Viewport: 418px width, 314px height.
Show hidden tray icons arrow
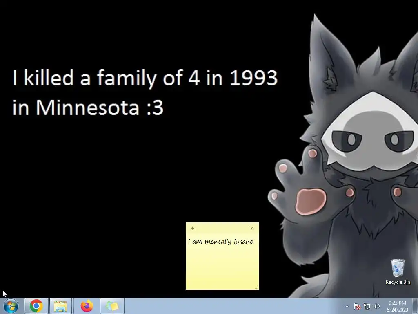click(x=347, y=306)
